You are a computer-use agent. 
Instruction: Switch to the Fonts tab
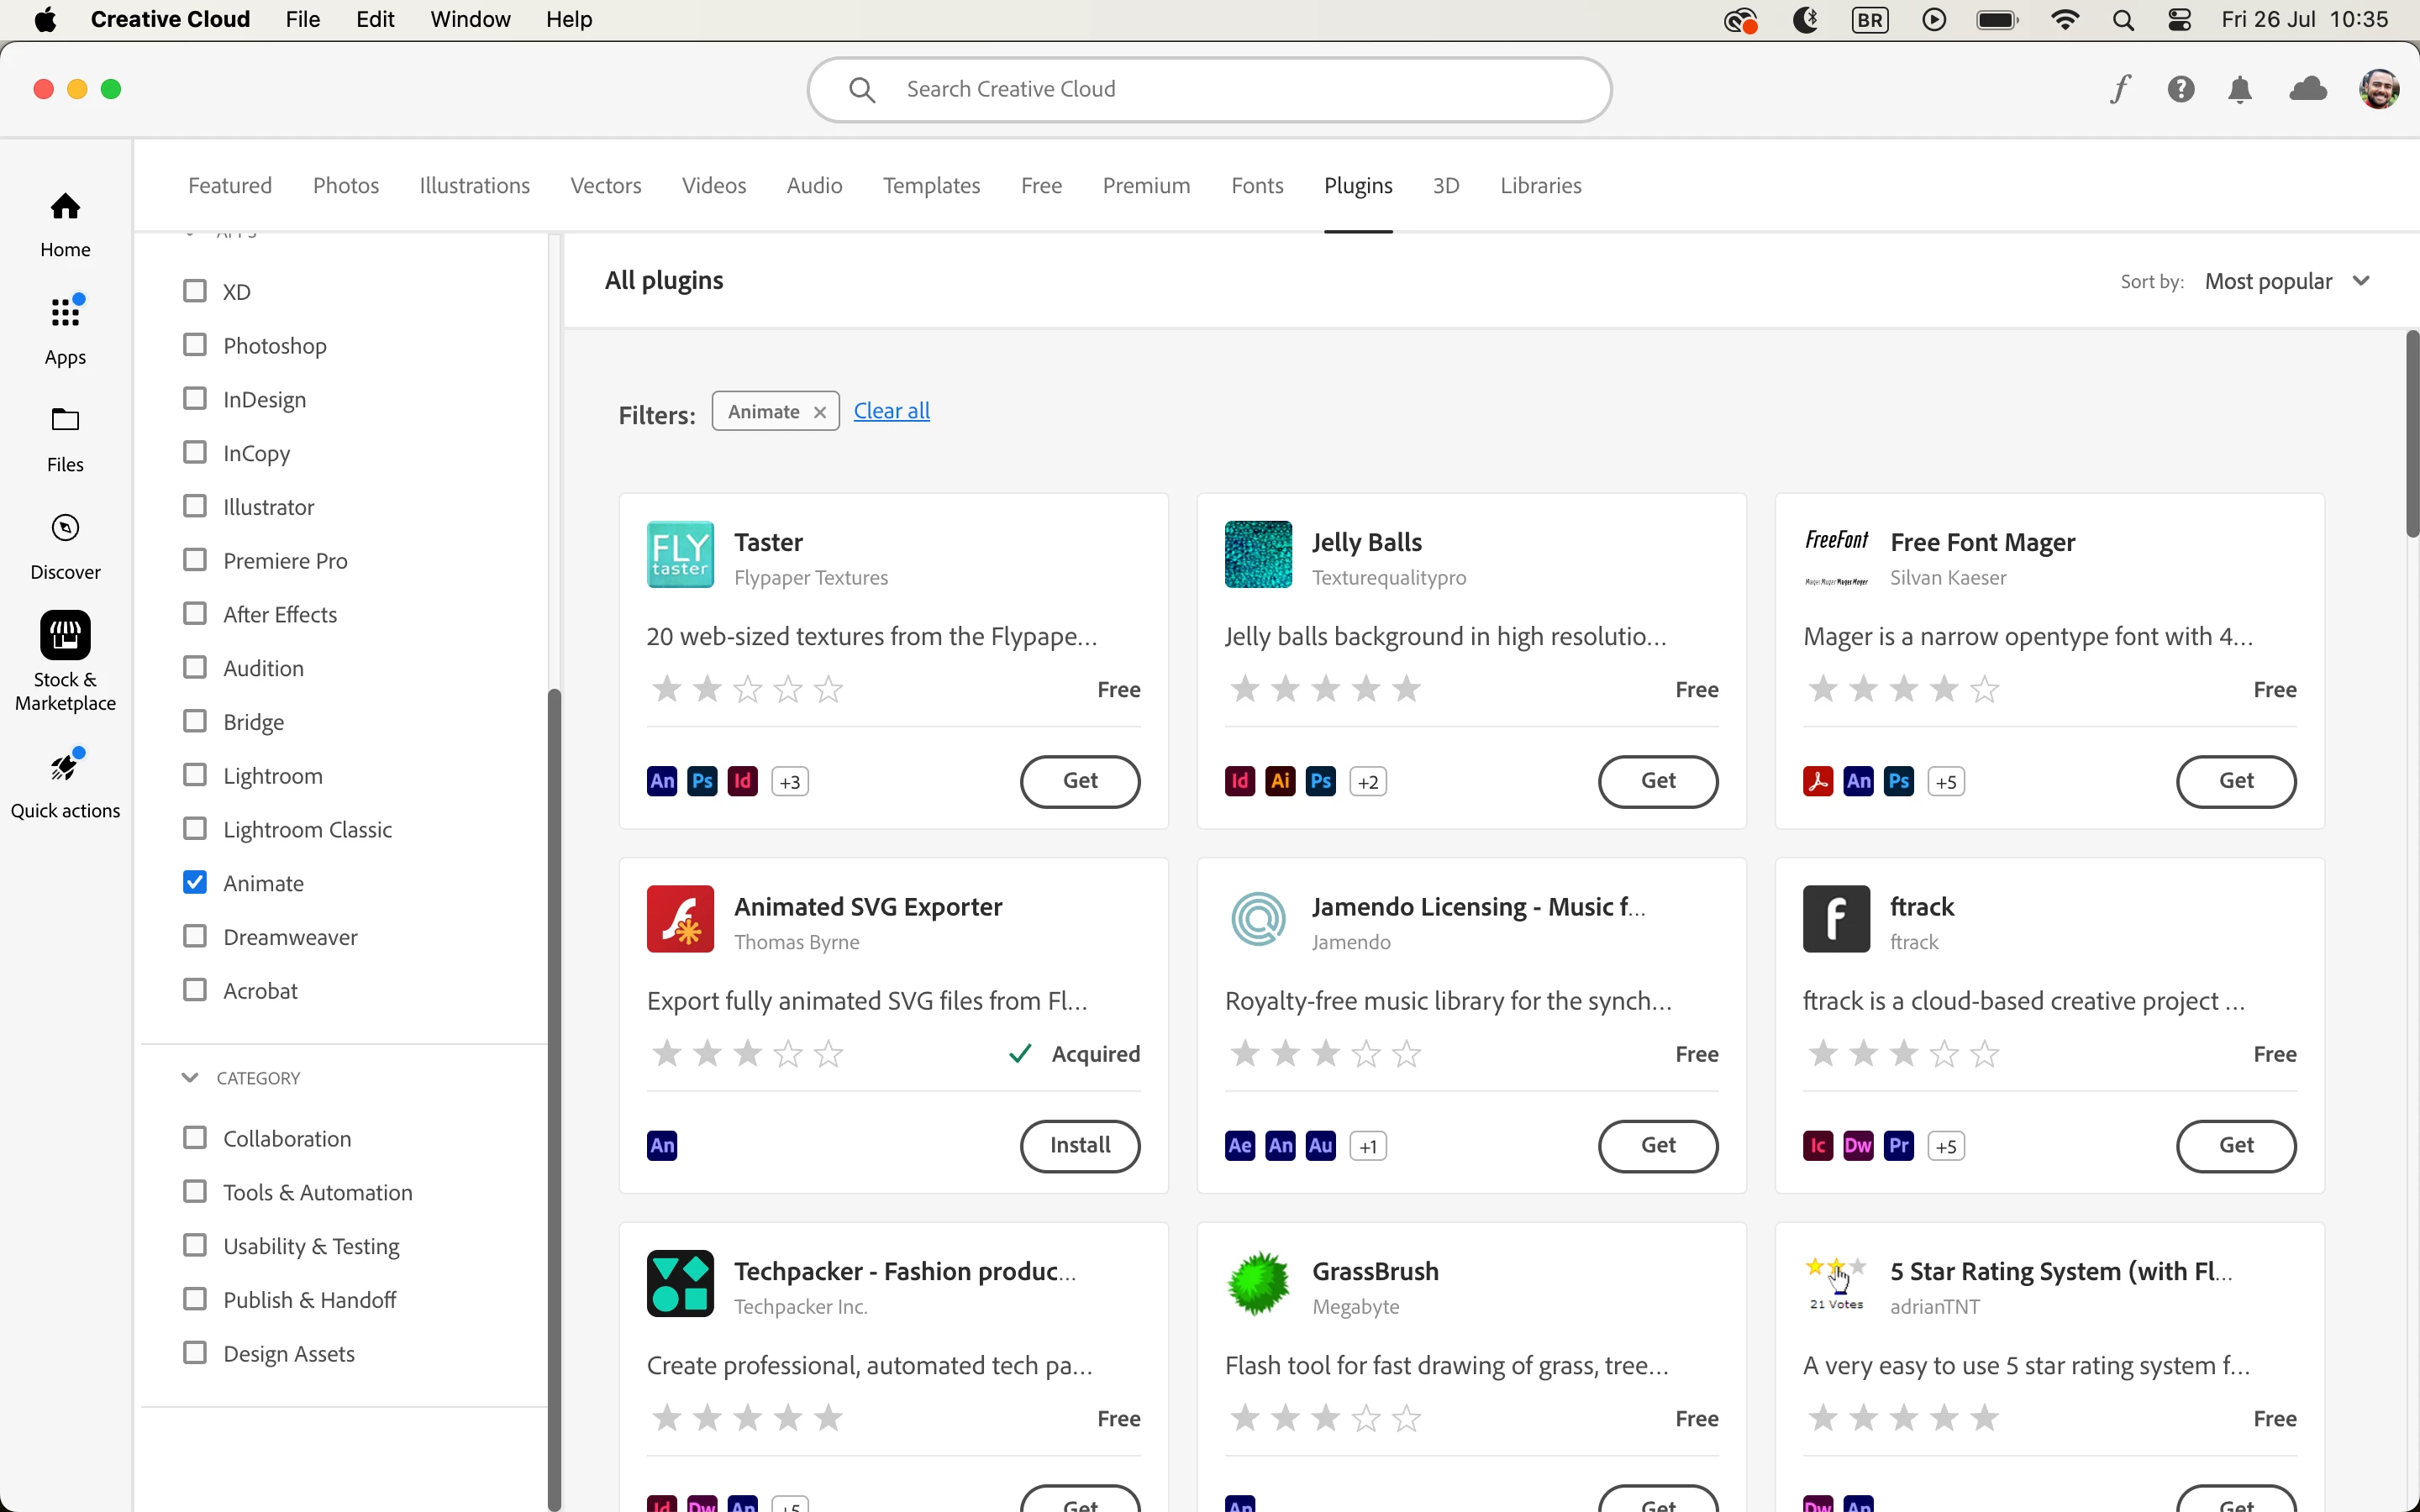(x=1257, y=186)
